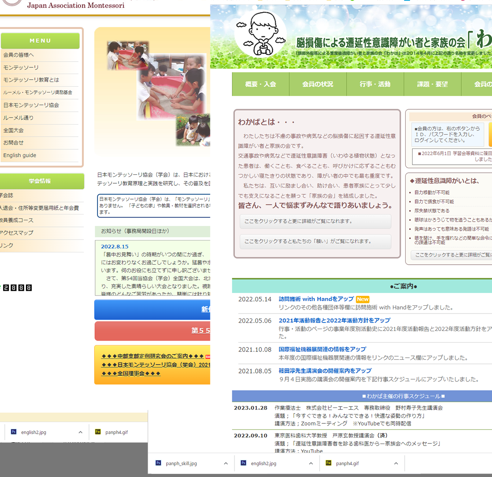Click the panph_skill.jpg Photoshop file icon
The image size is (492, 477).
point(158,463)
